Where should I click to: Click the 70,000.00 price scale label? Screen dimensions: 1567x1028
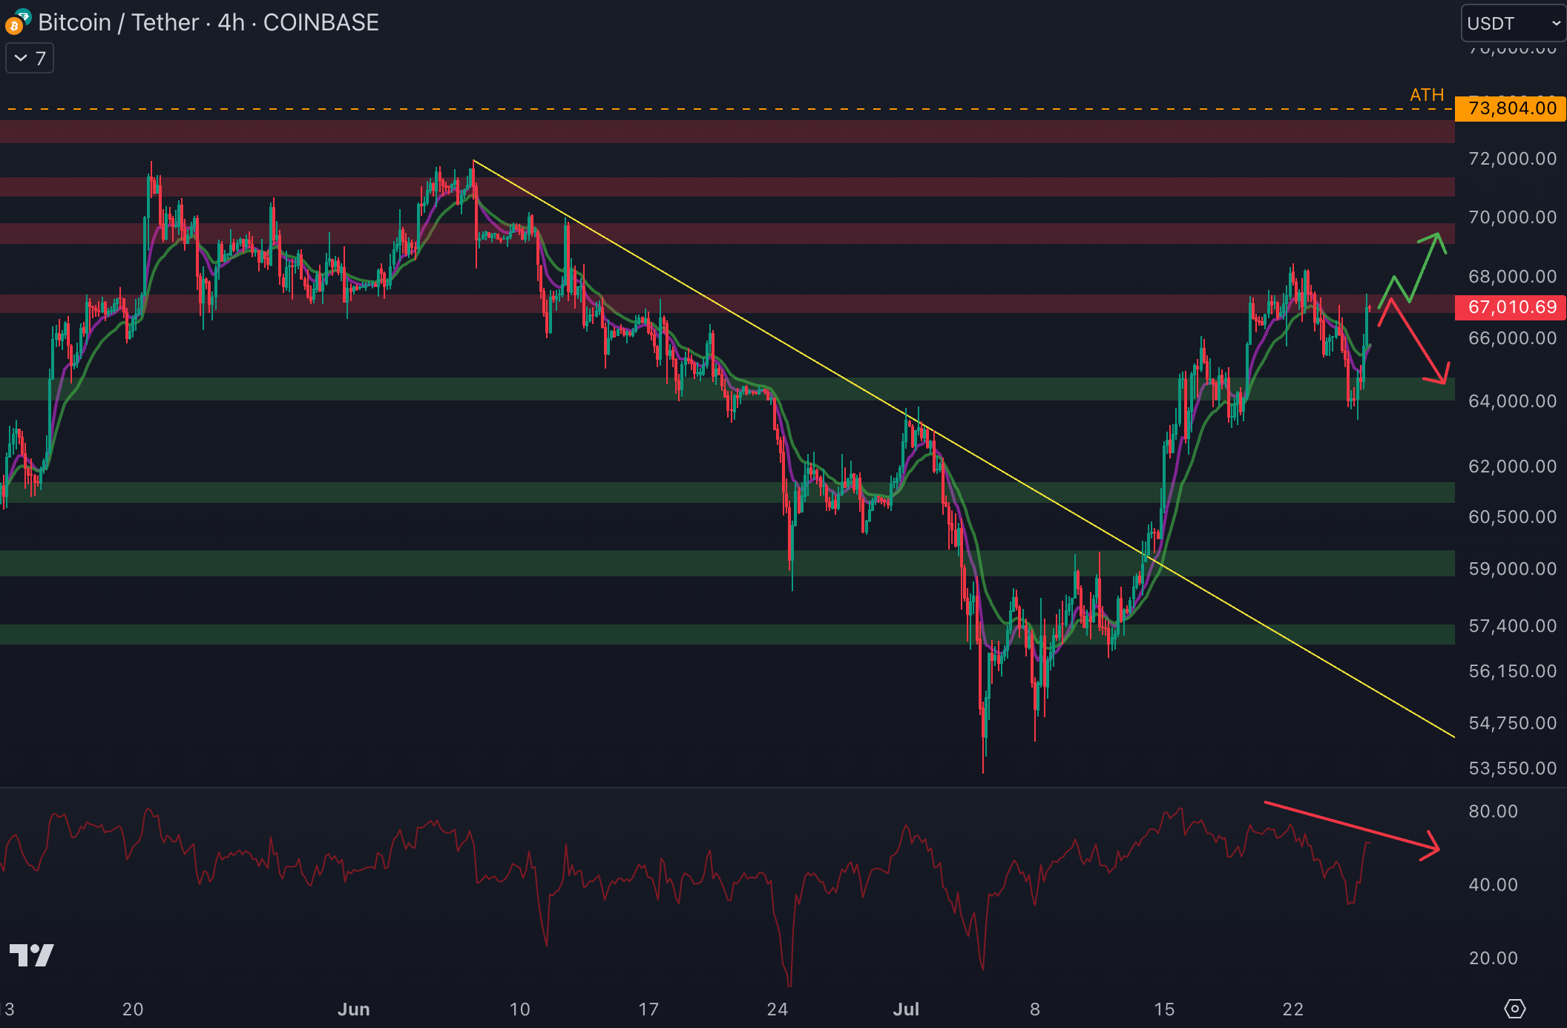[x=1512, y=217]
